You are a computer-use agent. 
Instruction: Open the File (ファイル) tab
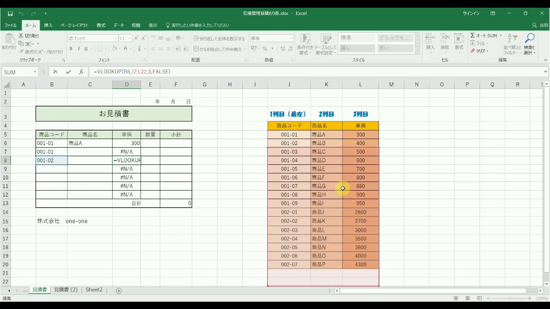[x=10, y=25]
